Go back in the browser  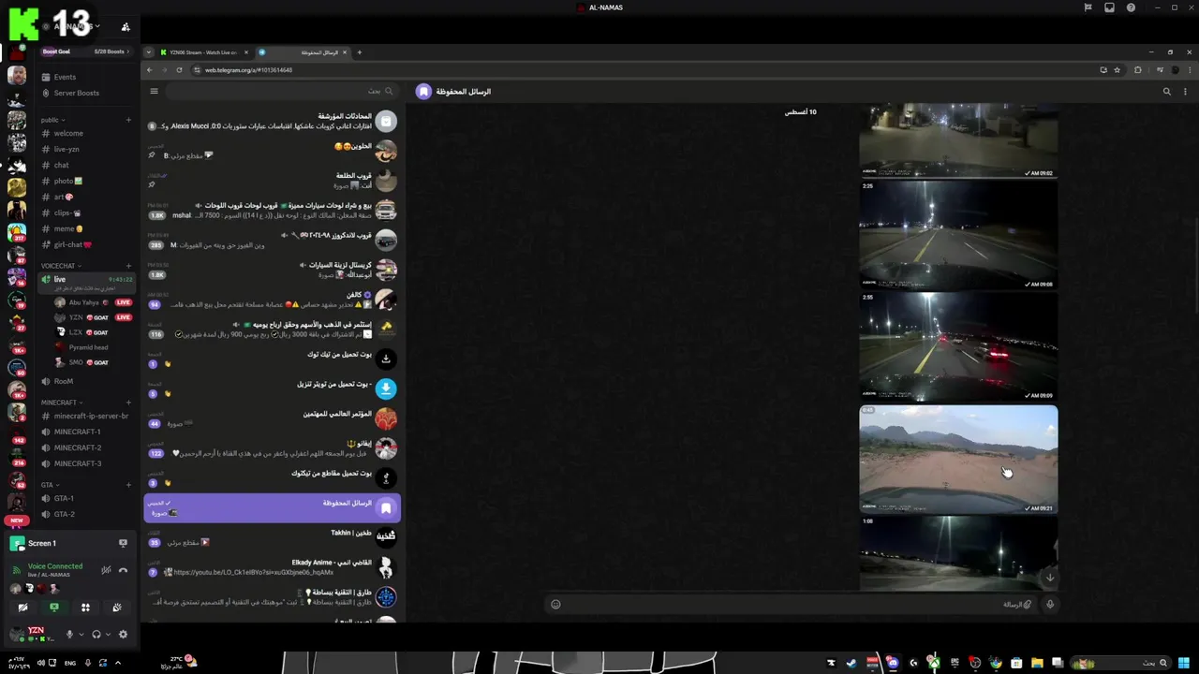[149, 70]
